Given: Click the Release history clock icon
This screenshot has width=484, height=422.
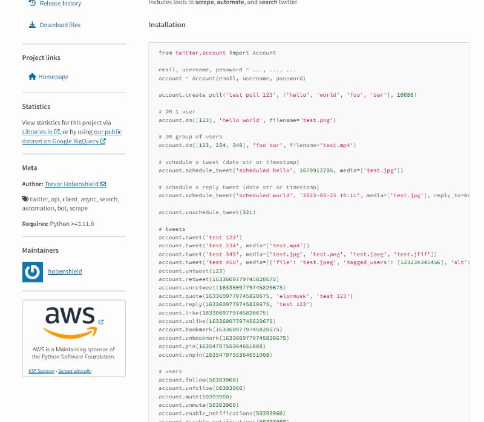Looking at the screenshot, I should pos(32,4).
